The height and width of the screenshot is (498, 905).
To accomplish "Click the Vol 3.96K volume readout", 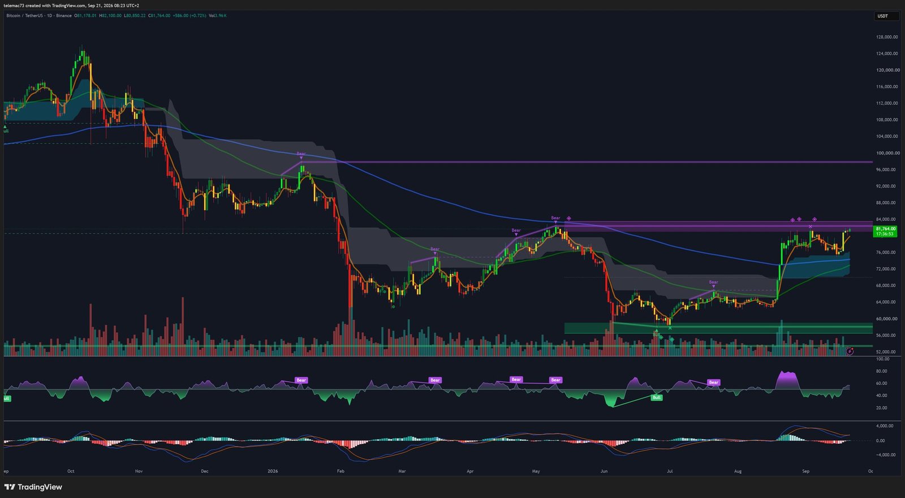I will [x=218, y=16].
